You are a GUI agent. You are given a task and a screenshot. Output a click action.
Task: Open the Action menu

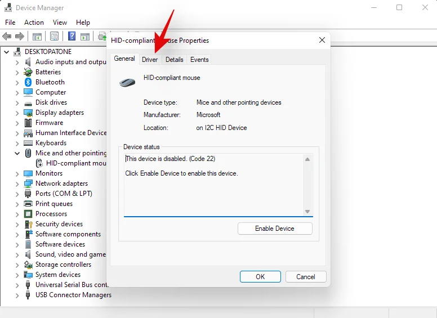click(x=34, y=23)
